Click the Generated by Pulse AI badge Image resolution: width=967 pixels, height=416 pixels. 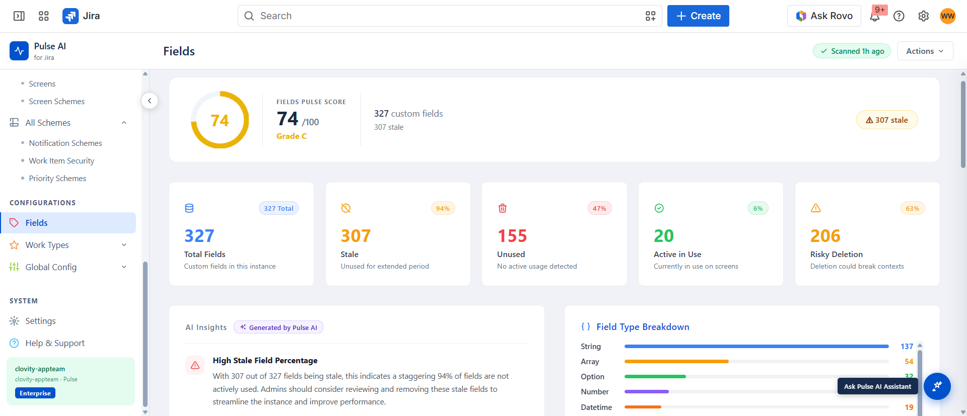click(279, 327)
